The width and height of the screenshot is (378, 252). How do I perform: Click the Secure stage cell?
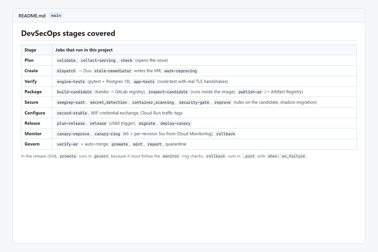(x=37, y=102)
